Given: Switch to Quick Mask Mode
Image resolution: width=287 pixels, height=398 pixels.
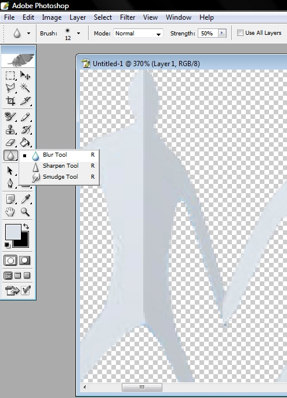Looking at the screenshot, I should click(x=25, y=260).
